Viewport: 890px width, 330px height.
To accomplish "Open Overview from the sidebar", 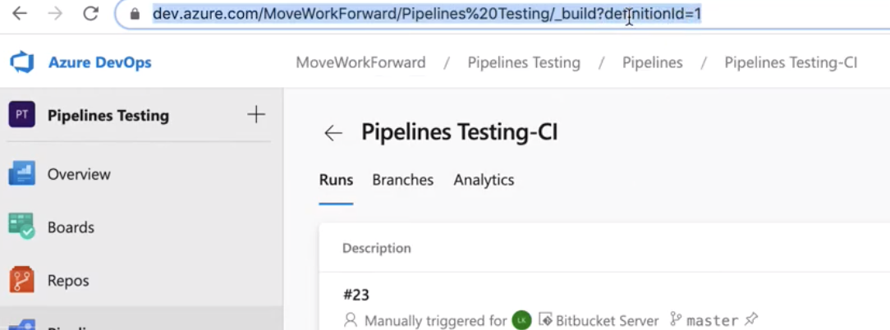I will [x=79, y=174].
